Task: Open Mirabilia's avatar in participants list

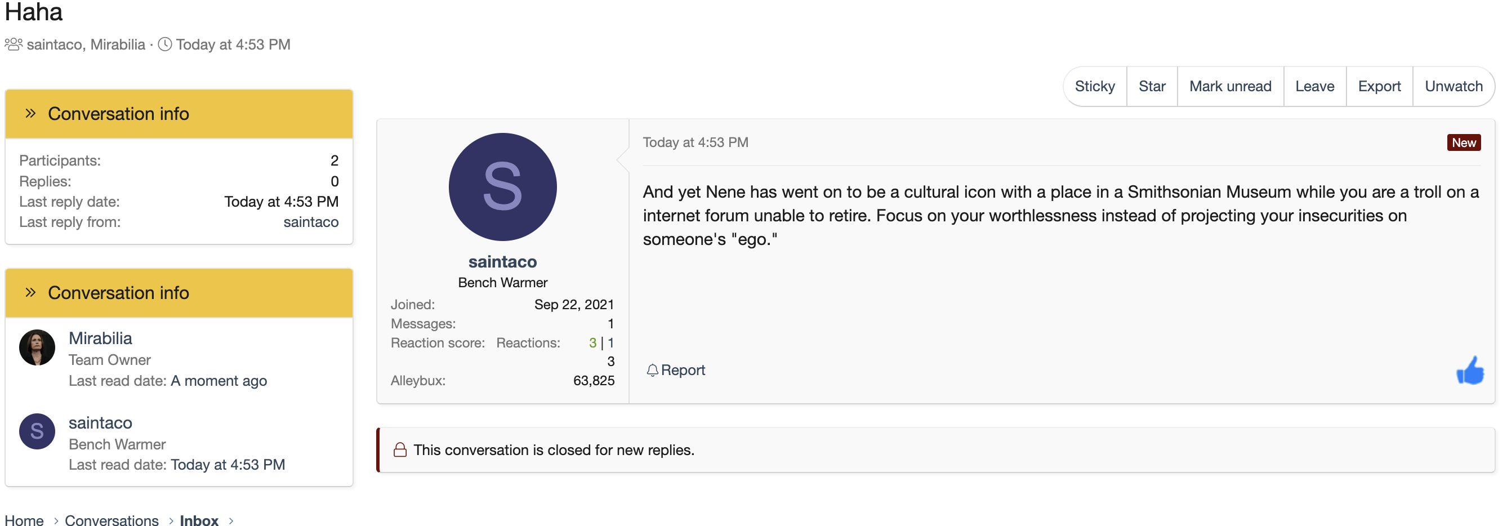Action: pos(37,347)
